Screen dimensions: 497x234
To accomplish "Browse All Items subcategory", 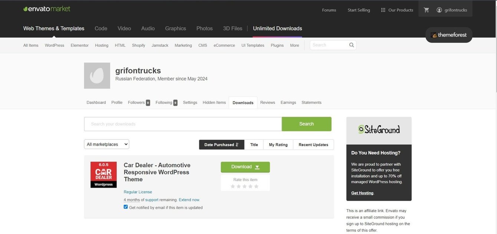I will pos(31,45).
